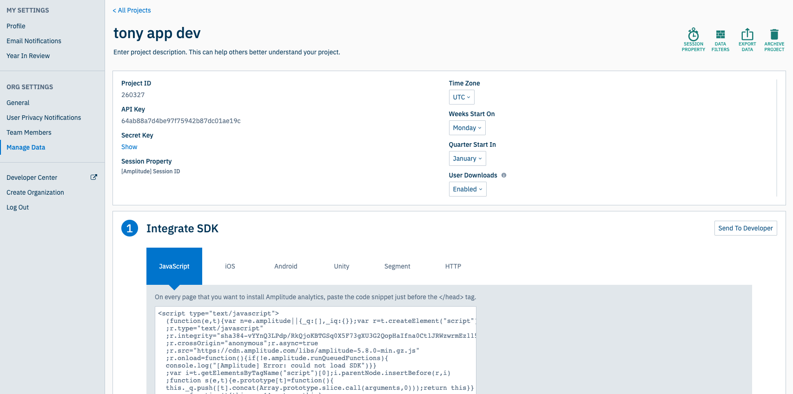
Task: Open General org settings
Action: tap(18, 103)
